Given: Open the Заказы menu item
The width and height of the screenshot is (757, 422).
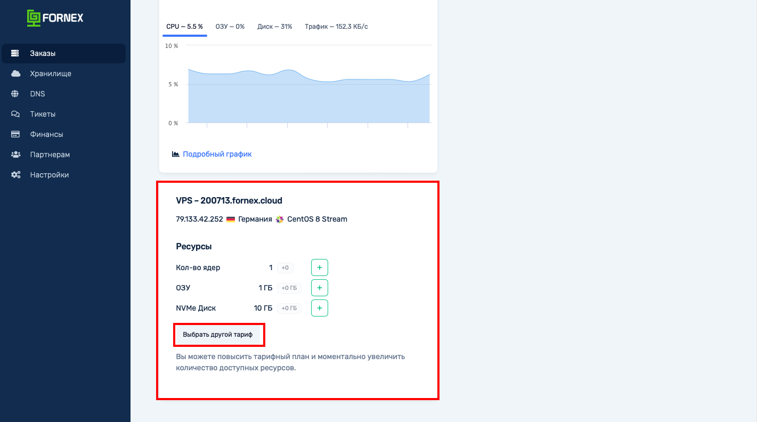Looking at the screenshot, I should [63, 53].
